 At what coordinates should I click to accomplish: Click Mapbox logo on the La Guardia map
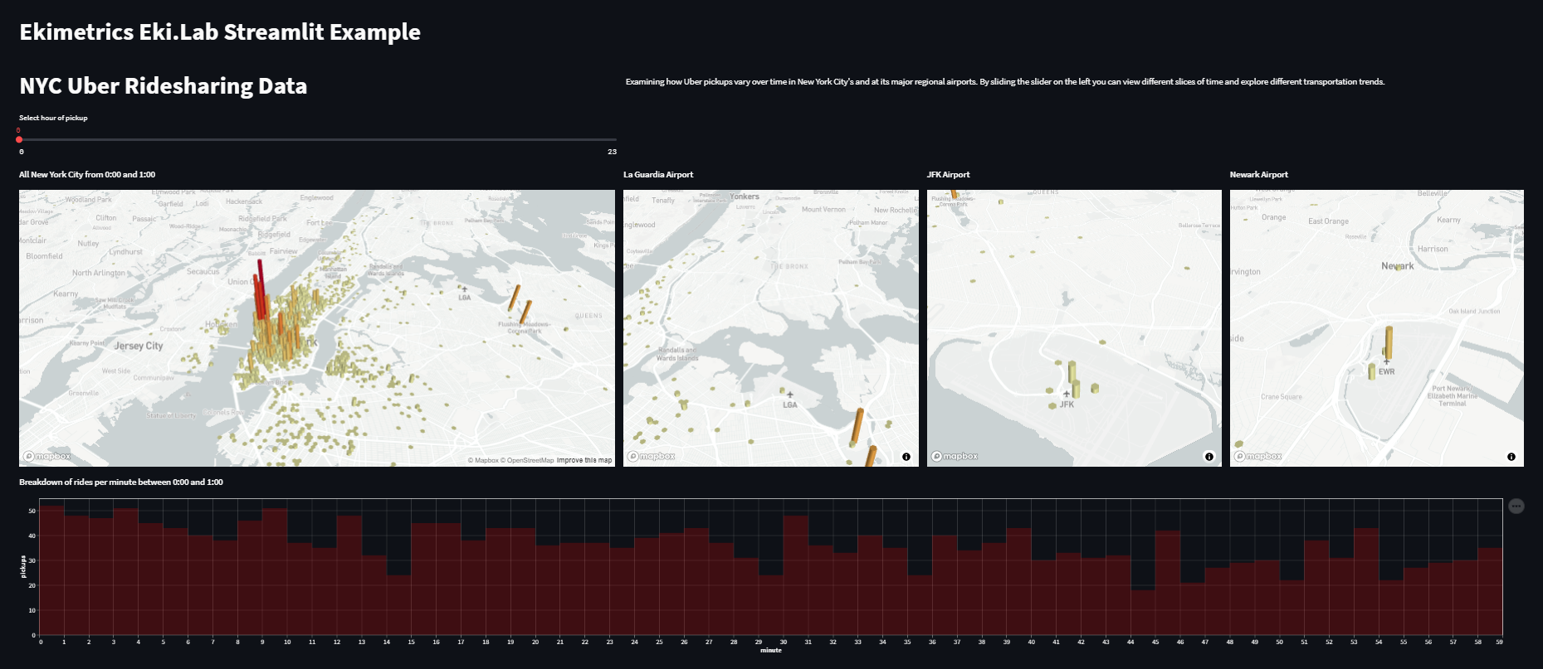[652, 456]
